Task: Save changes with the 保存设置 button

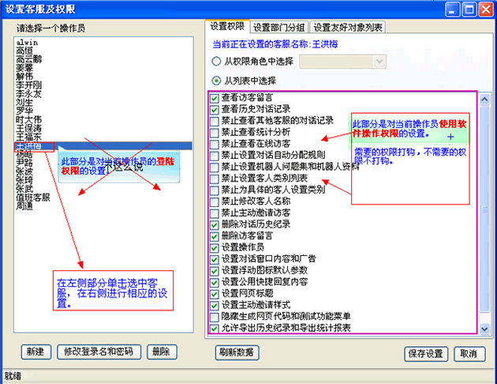Action: pos(425,353)
